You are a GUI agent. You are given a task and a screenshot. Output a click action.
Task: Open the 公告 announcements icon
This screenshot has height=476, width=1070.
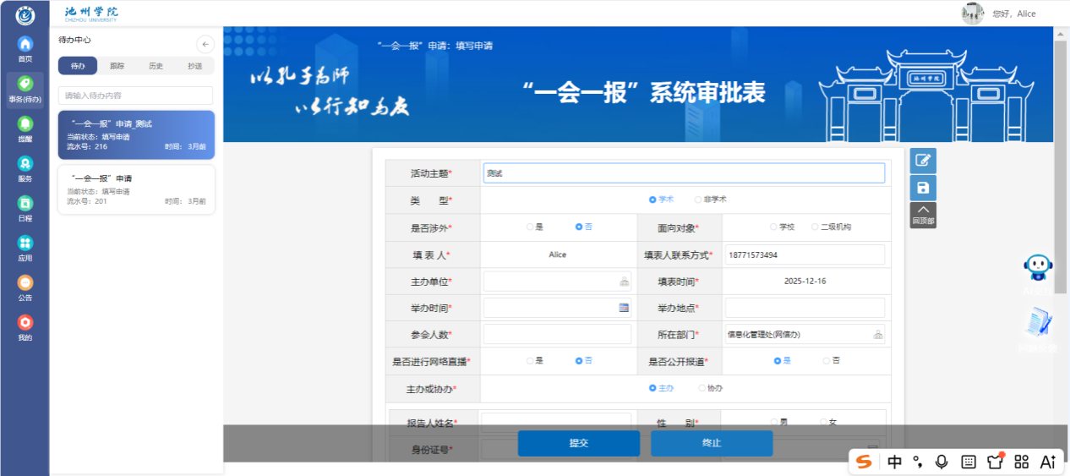coord(25,283)
